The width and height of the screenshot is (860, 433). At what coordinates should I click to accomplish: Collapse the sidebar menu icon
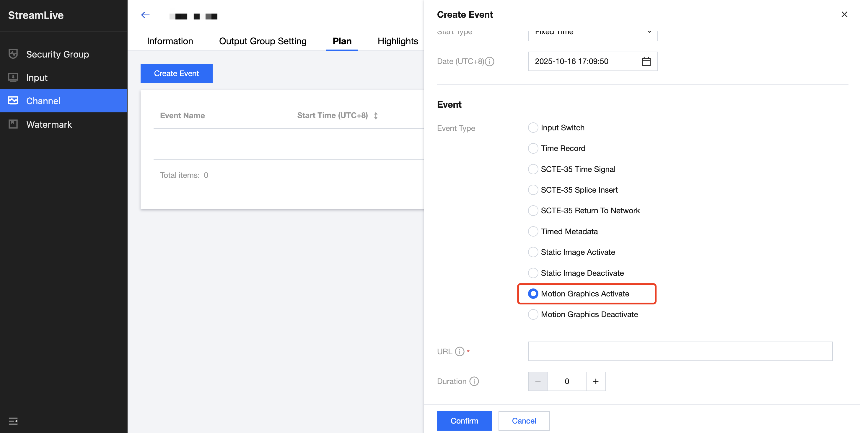tap(13, 421)
